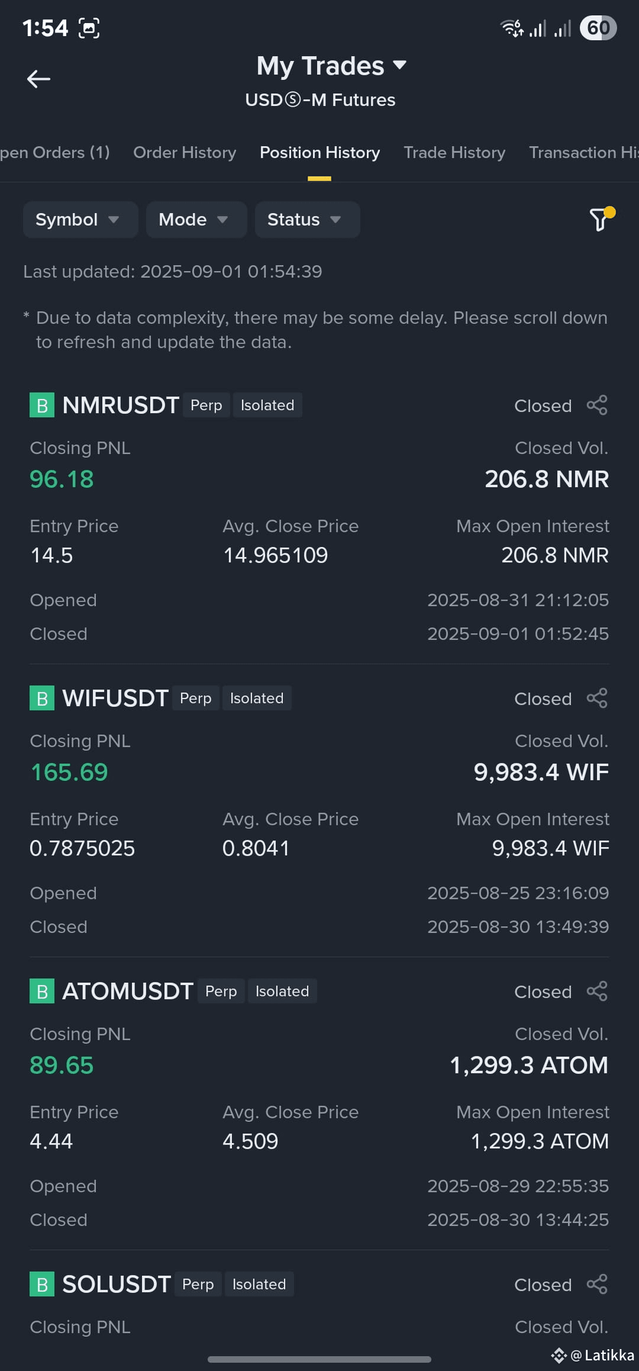Share the WIFUSDT closed position
Image resolution: width=639 pixels, height=1371 pixels.
click(x=597, y=699)
